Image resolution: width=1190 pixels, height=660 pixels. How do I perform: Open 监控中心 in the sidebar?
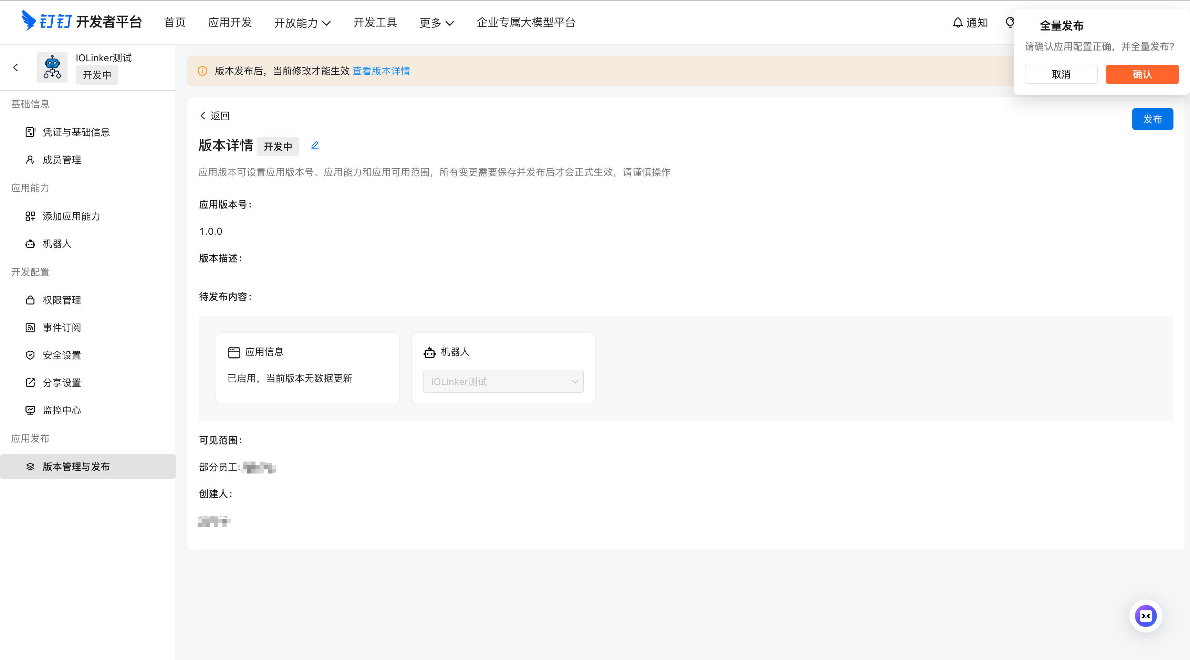pyautogui.click(x=61, y=410)
